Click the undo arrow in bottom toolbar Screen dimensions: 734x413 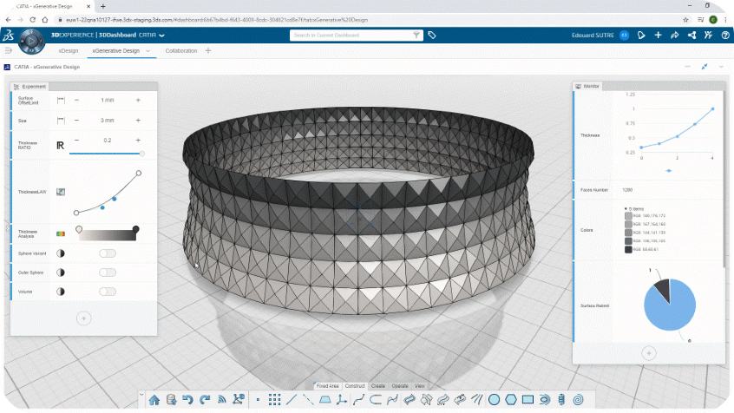click(188, 400)
